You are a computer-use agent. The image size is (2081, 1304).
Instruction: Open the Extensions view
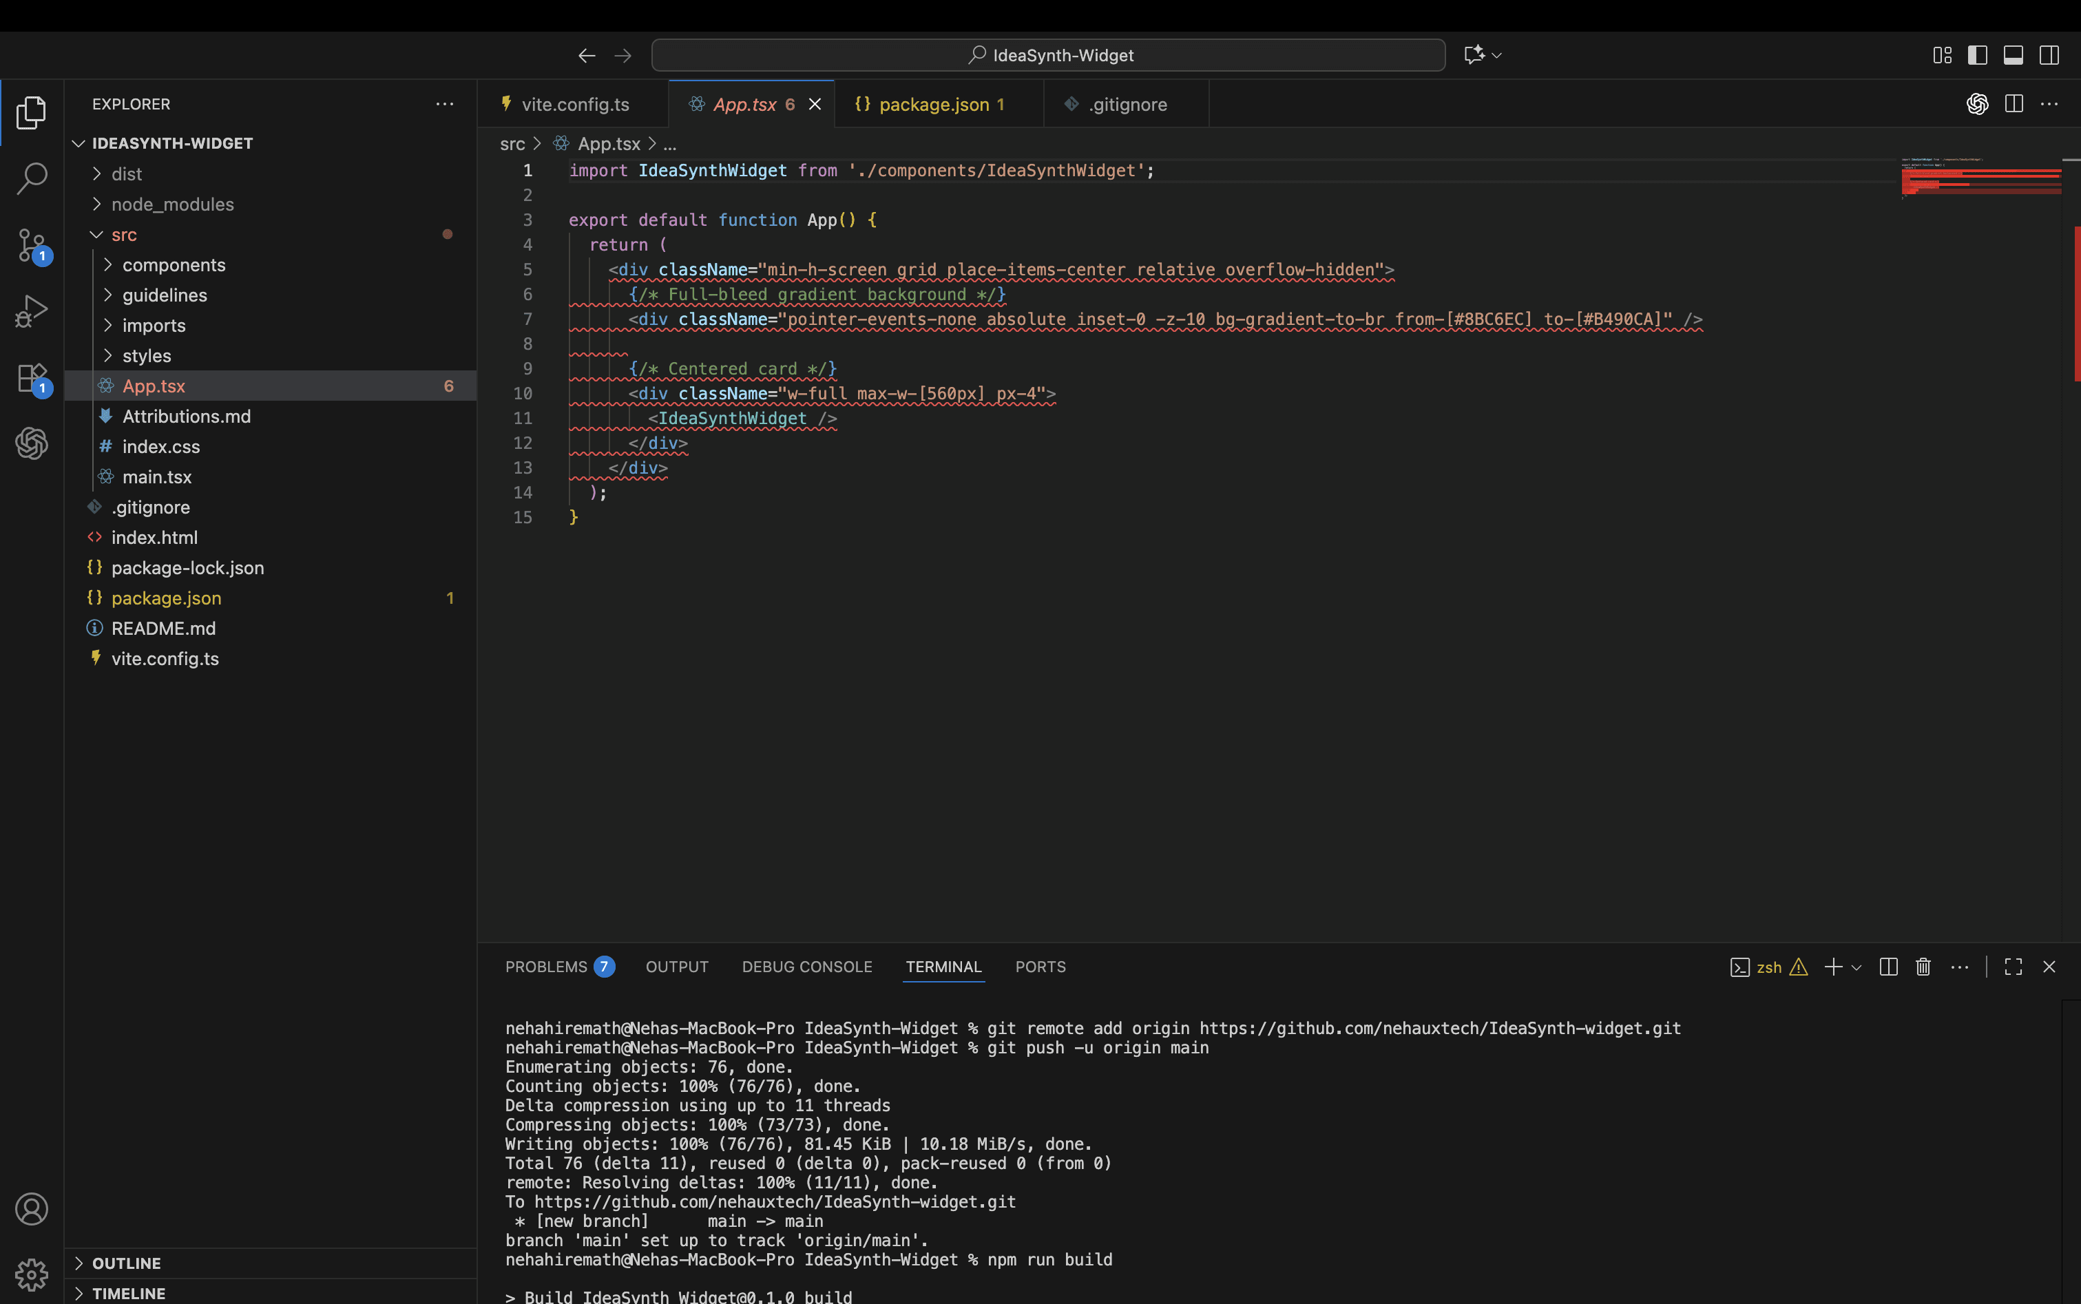click(32, 377)
